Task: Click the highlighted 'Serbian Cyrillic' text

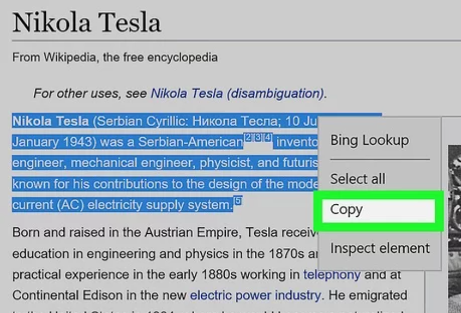Action: [x=132, y=121]
